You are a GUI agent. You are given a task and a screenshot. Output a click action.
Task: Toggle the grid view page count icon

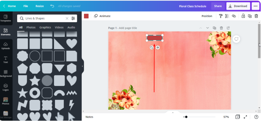237,117
